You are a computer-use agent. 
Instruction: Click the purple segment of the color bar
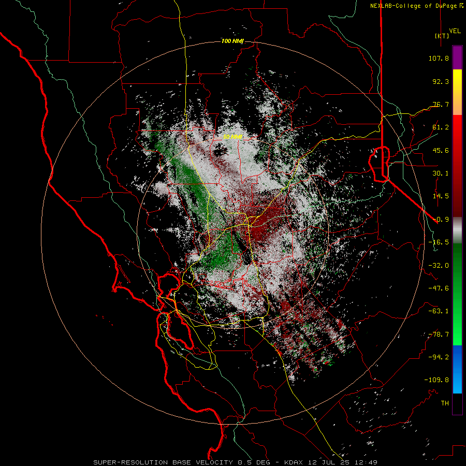tap(457, 57)
